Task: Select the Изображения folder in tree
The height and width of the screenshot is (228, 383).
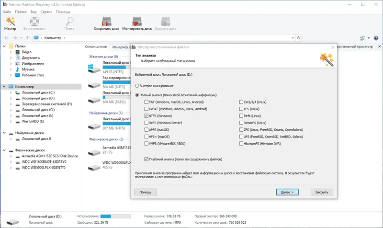Action: (x=33, y=64)
